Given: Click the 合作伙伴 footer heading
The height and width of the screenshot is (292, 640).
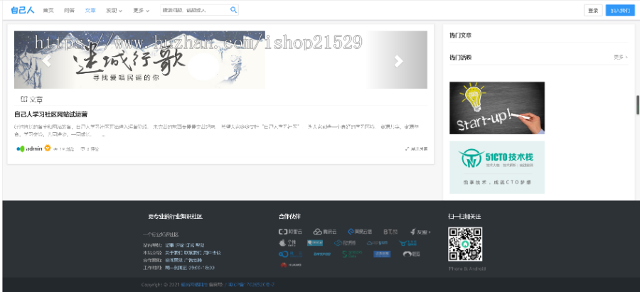Looking at the screenshot, I should [289, 217].
